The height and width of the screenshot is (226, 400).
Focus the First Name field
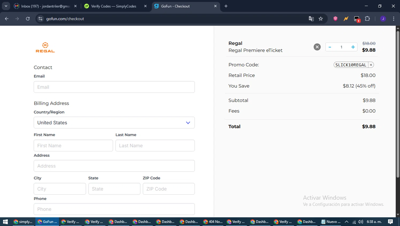click(73, 146)
